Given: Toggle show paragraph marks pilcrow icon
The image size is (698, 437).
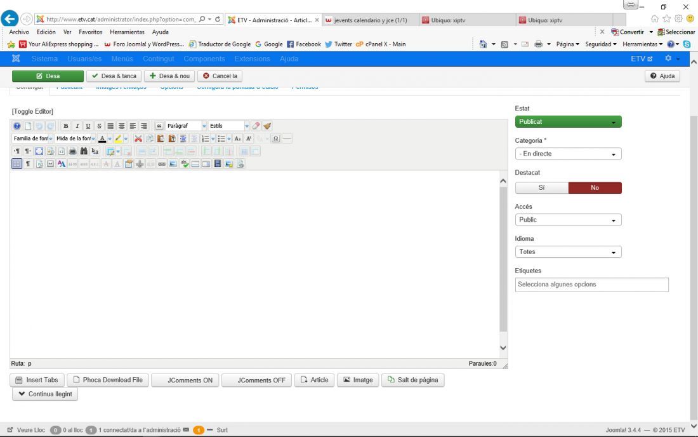Looking at the screenshot, I should pyautogui.click(x=28, y=164).
